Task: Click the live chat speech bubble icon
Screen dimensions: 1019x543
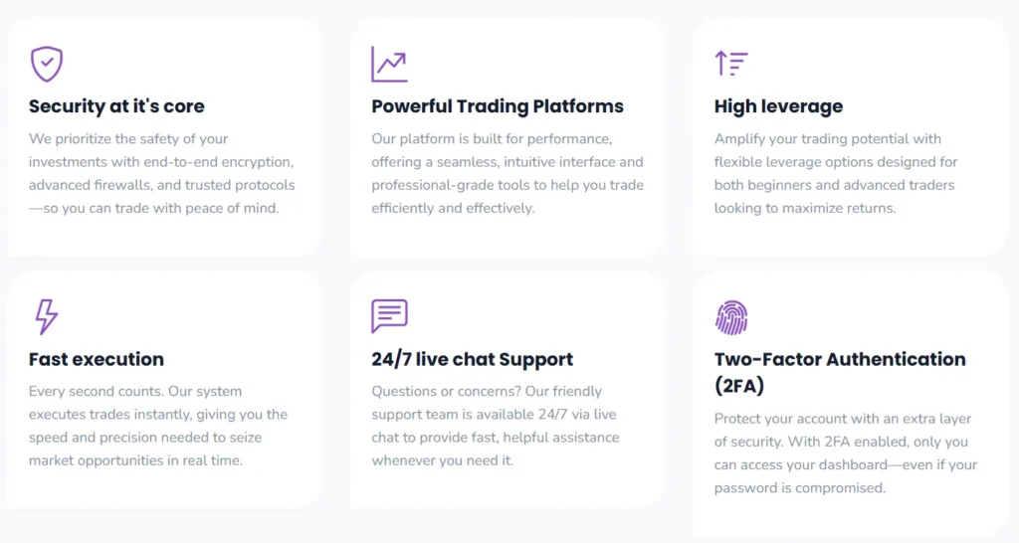Action: pos(389,316)
